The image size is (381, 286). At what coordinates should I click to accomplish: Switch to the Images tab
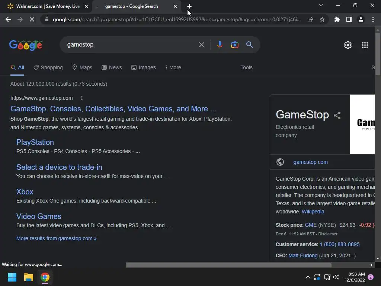(144, 68)
